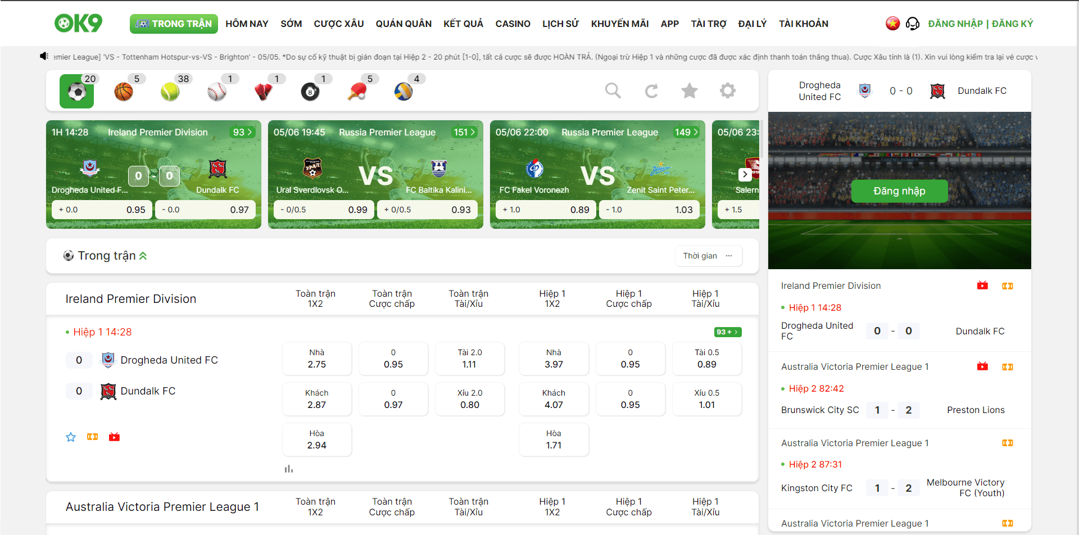The width and height of the screenshot is (1079, 535).
Task: Select Xỉu 2.0 odds 0.80
Action: (x=470, y=399)
